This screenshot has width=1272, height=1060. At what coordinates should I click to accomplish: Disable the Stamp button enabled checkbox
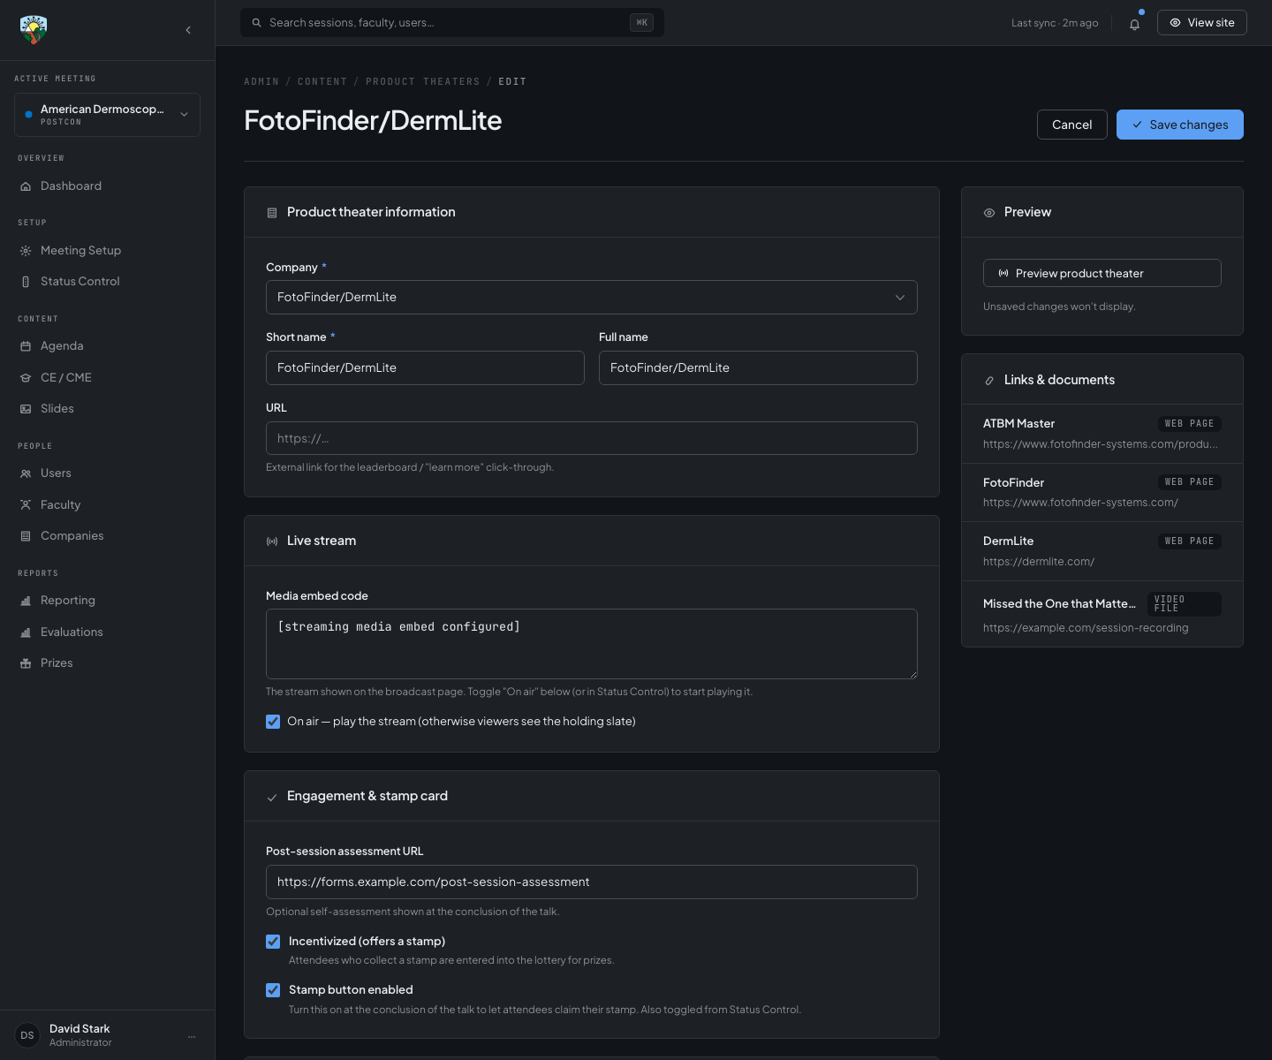coord(273,990)
